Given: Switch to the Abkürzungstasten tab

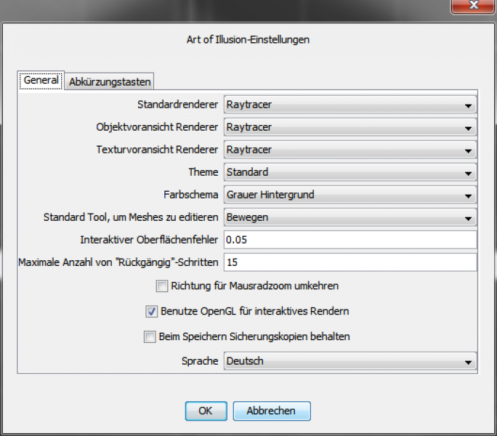Looking at the screenshot, I should 110,82.
